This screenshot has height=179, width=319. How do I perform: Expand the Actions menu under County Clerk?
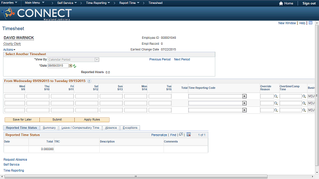9,50
